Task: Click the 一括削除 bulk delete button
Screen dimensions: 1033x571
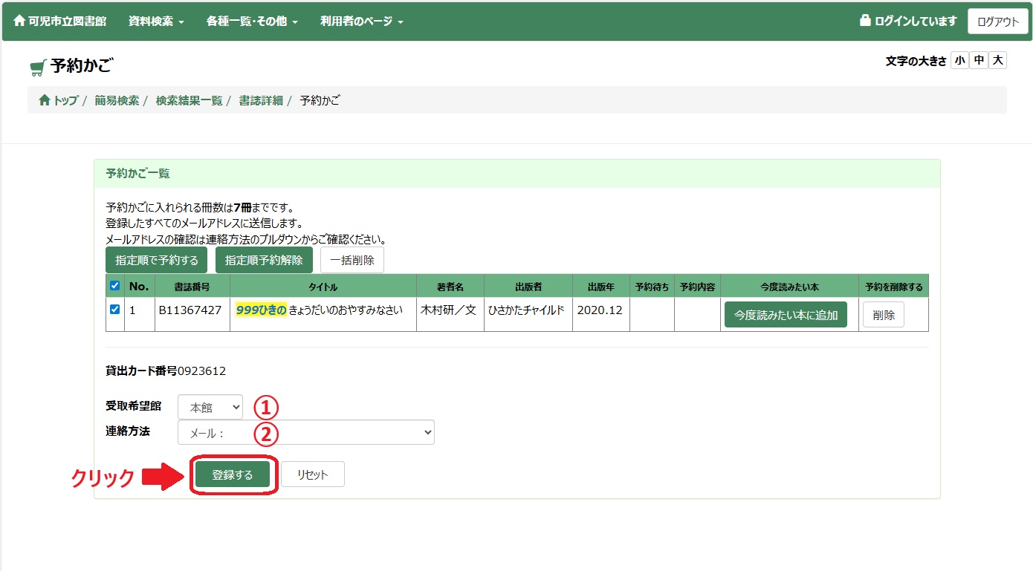Action: [352, 261]
